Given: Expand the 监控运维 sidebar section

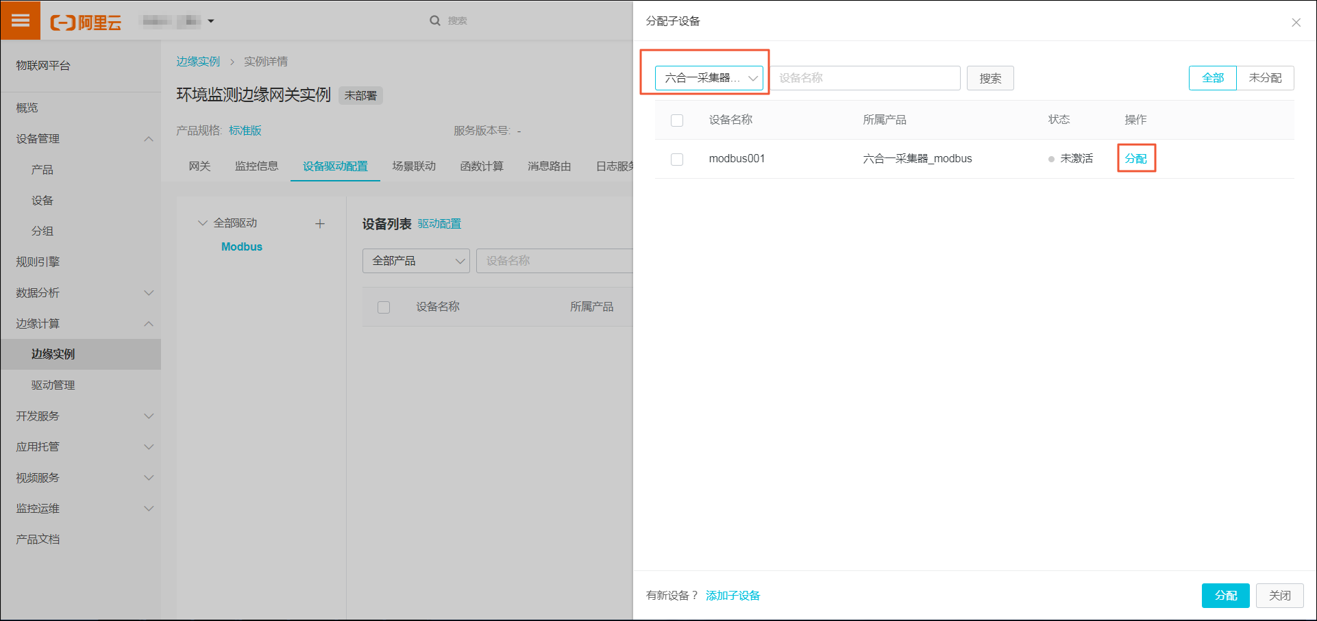Looking at the screenshot, I should point(149,509).
